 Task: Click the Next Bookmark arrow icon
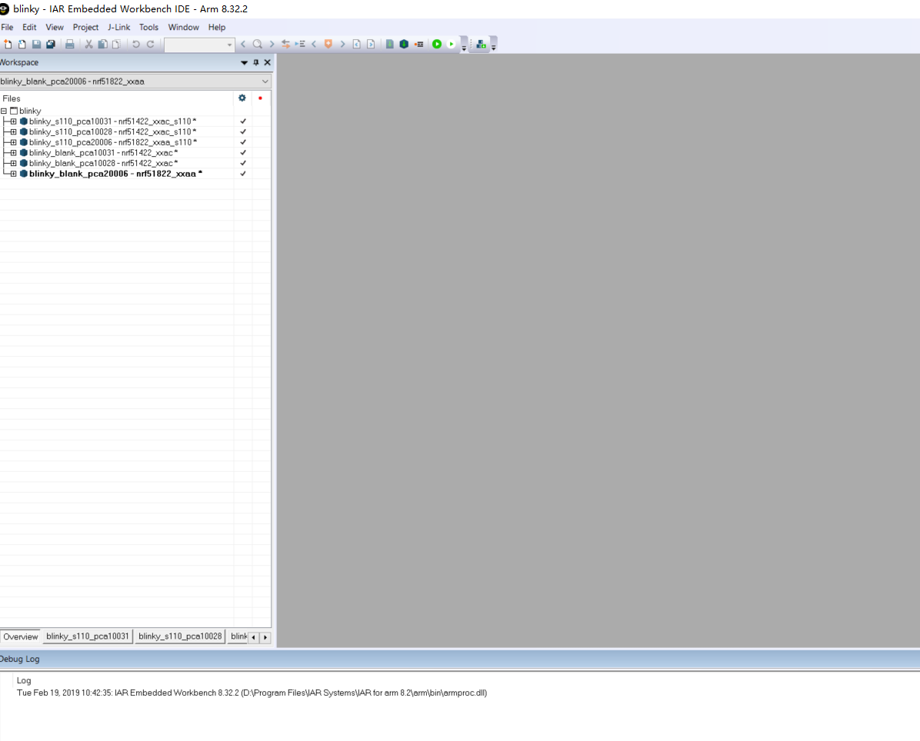click(342, 44)
